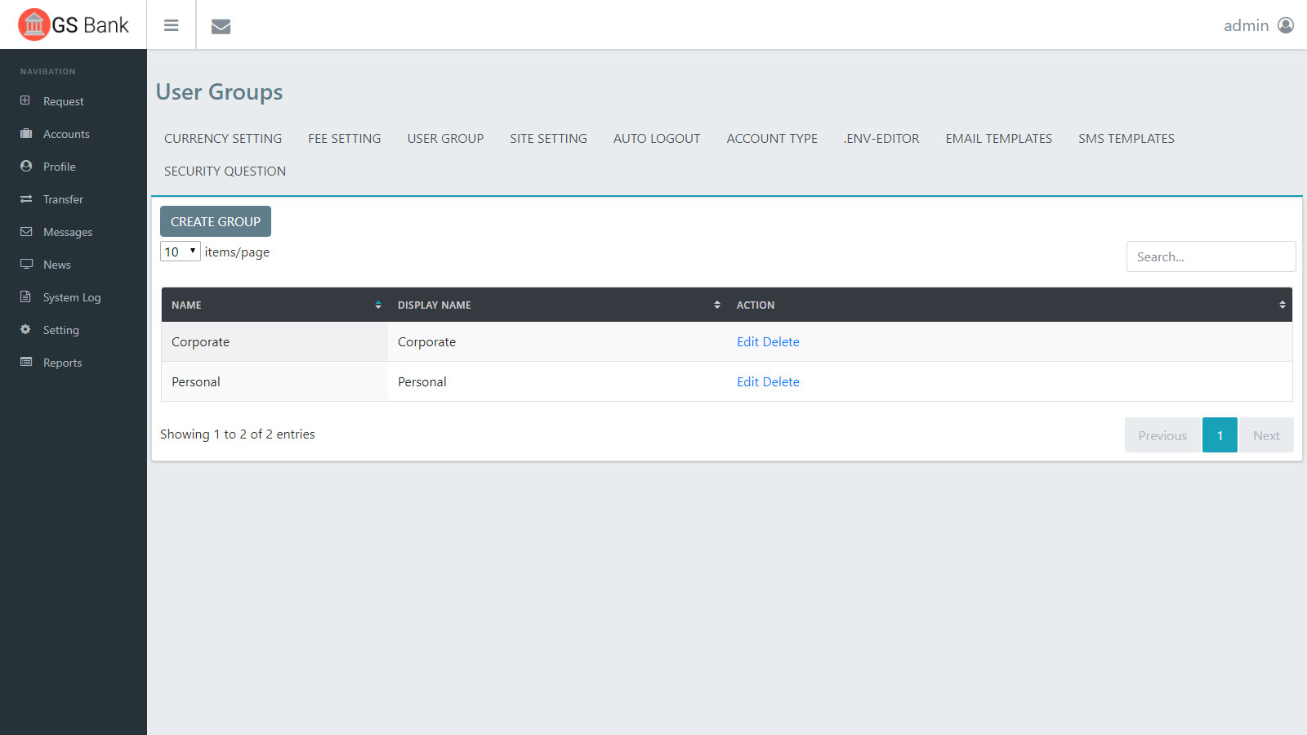The height and width of the screenshot is (735, 1307).
Task: Go to Accounts in the sidebar
Action: coord(66,134)
